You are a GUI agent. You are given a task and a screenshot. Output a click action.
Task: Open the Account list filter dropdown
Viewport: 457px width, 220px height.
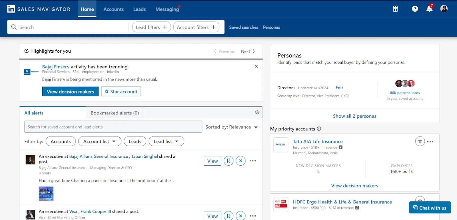click(x=100, y=141)
